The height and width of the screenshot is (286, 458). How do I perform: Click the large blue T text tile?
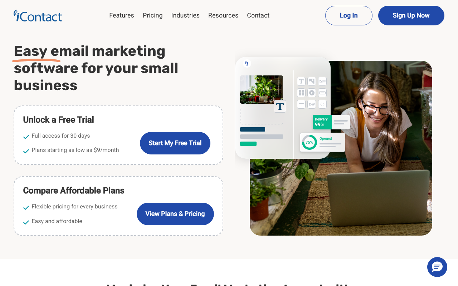280,106
